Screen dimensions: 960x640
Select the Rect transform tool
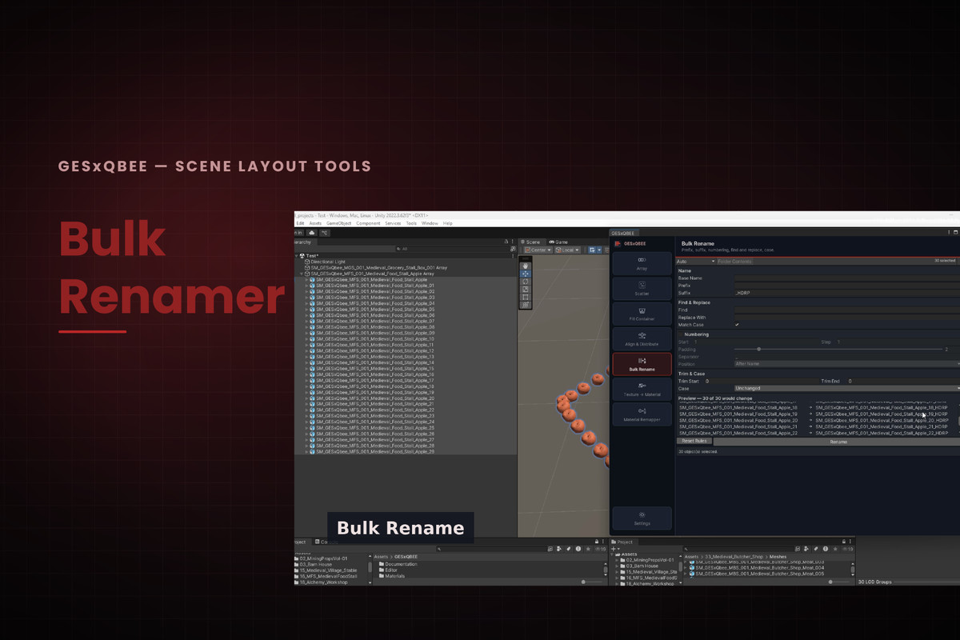526,298
